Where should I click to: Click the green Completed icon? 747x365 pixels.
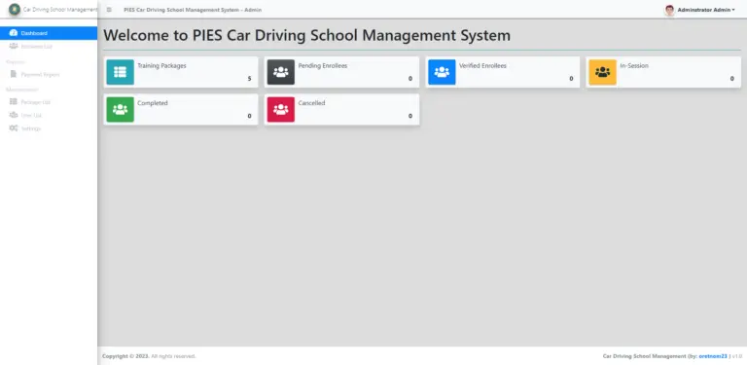[x=120, y=109]
